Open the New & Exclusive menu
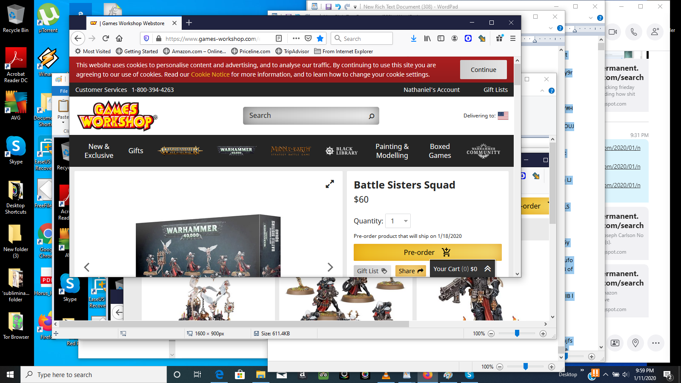The image size is (681, 383). (99, 151)
